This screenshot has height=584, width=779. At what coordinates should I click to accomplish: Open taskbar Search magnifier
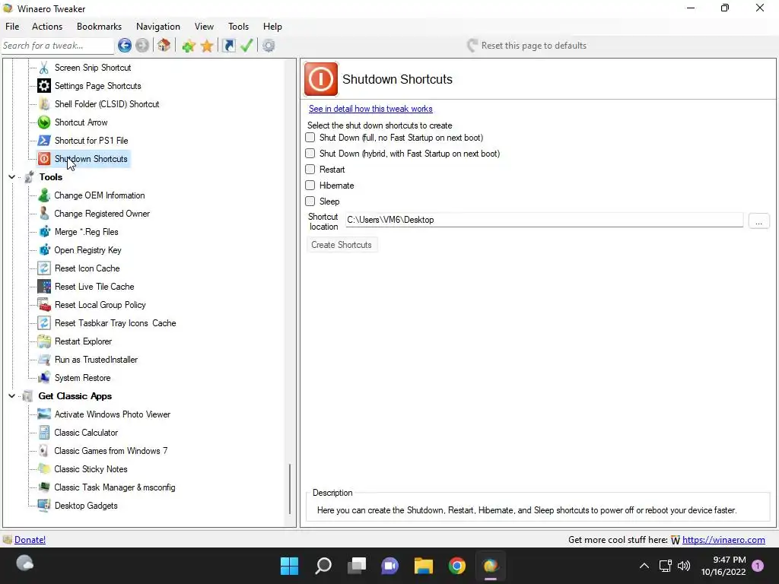(323, 566)
